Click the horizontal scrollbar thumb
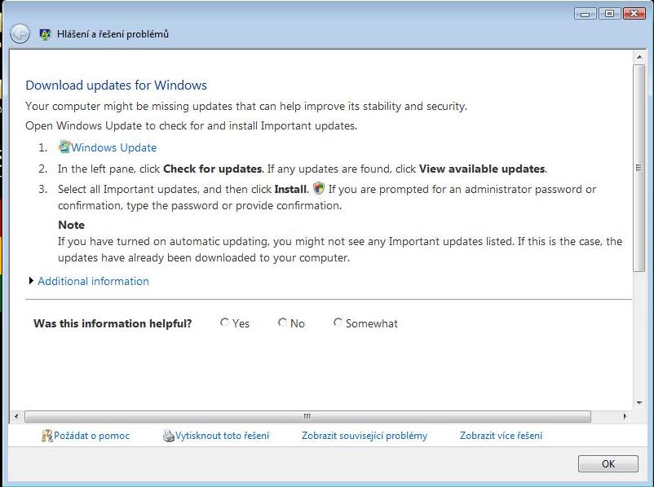This screenshot has height=487, width=654. click(x=307, y=416)
